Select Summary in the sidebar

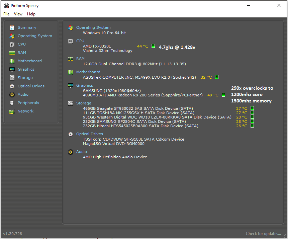tap(27, 27)
